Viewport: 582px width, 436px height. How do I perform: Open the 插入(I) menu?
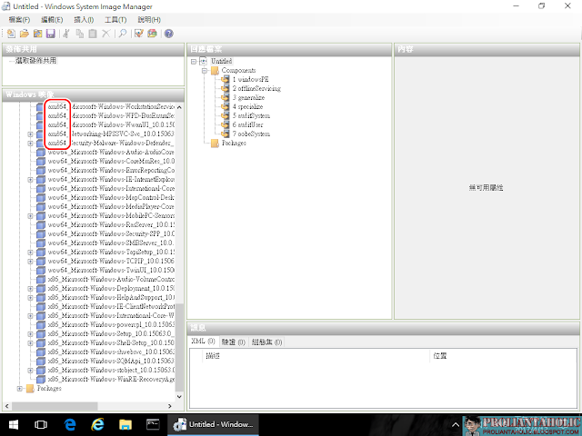(x=84, y=20)
